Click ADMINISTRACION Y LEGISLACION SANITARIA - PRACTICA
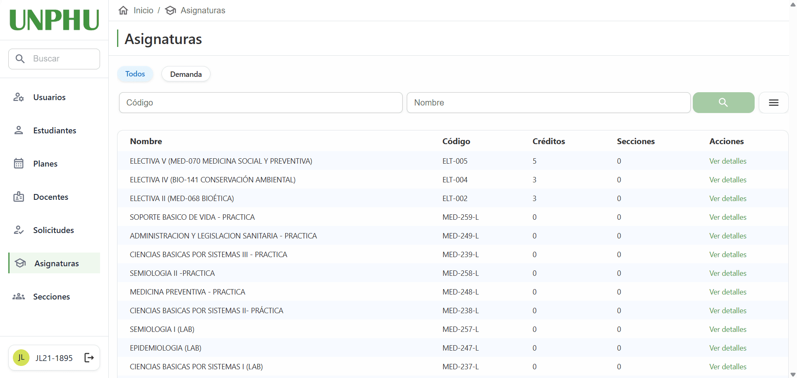Screen dimensions: 797x378 coord(223,236)
